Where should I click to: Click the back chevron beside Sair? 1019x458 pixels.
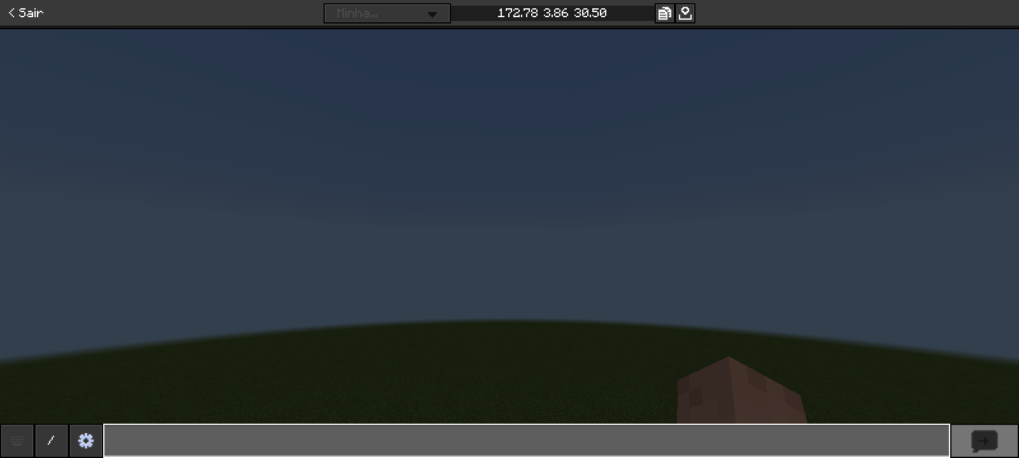[11, 13]
